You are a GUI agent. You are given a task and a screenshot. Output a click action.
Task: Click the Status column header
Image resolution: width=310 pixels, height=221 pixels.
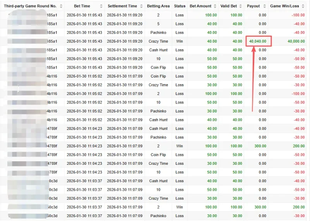pos(179,6)
